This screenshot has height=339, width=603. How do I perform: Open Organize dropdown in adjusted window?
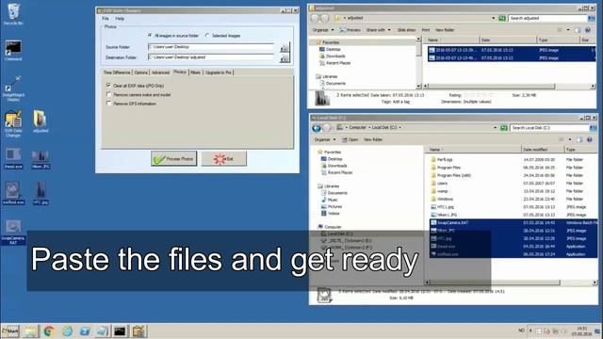322,30
